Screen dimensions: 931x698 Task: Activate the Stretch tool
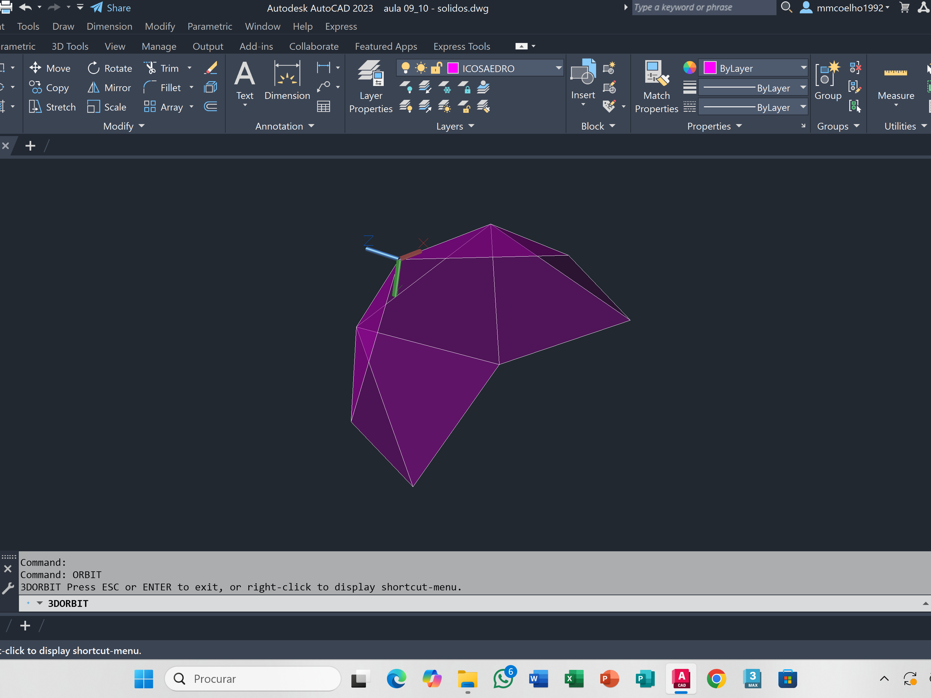[52, 107]
